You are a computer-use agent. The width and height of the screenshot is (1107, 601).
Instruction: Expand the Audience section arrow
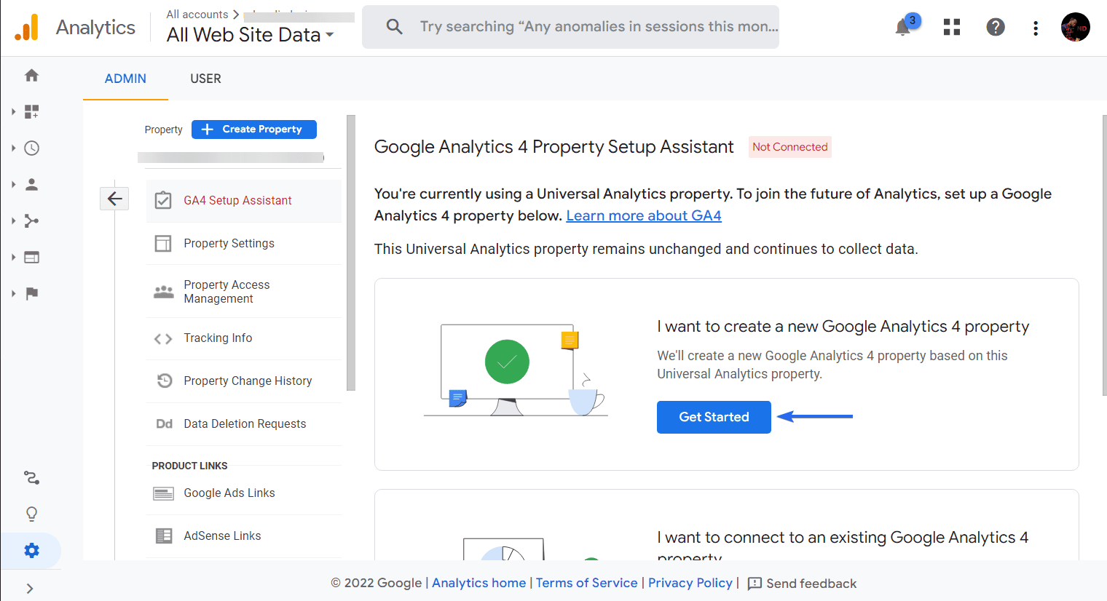coord(13,184)
